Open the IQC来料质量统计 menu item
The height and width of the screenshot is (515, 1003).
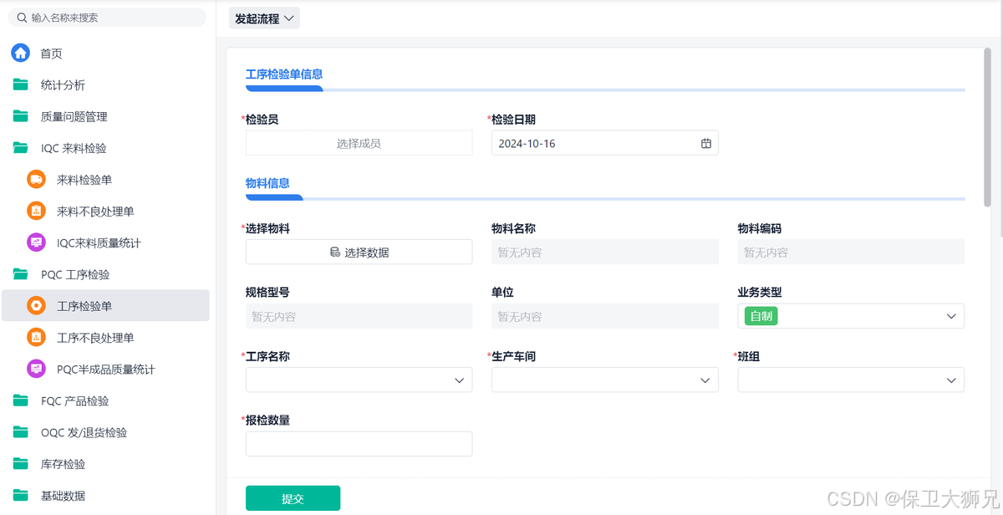(x=105, y=242)
